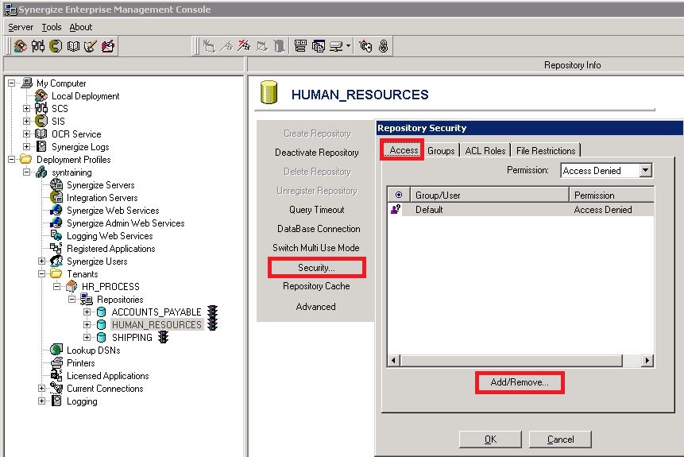Select Synergize Admin Web Services in tree
Viewport: 684px width, 457px height.
click(126, 223)
